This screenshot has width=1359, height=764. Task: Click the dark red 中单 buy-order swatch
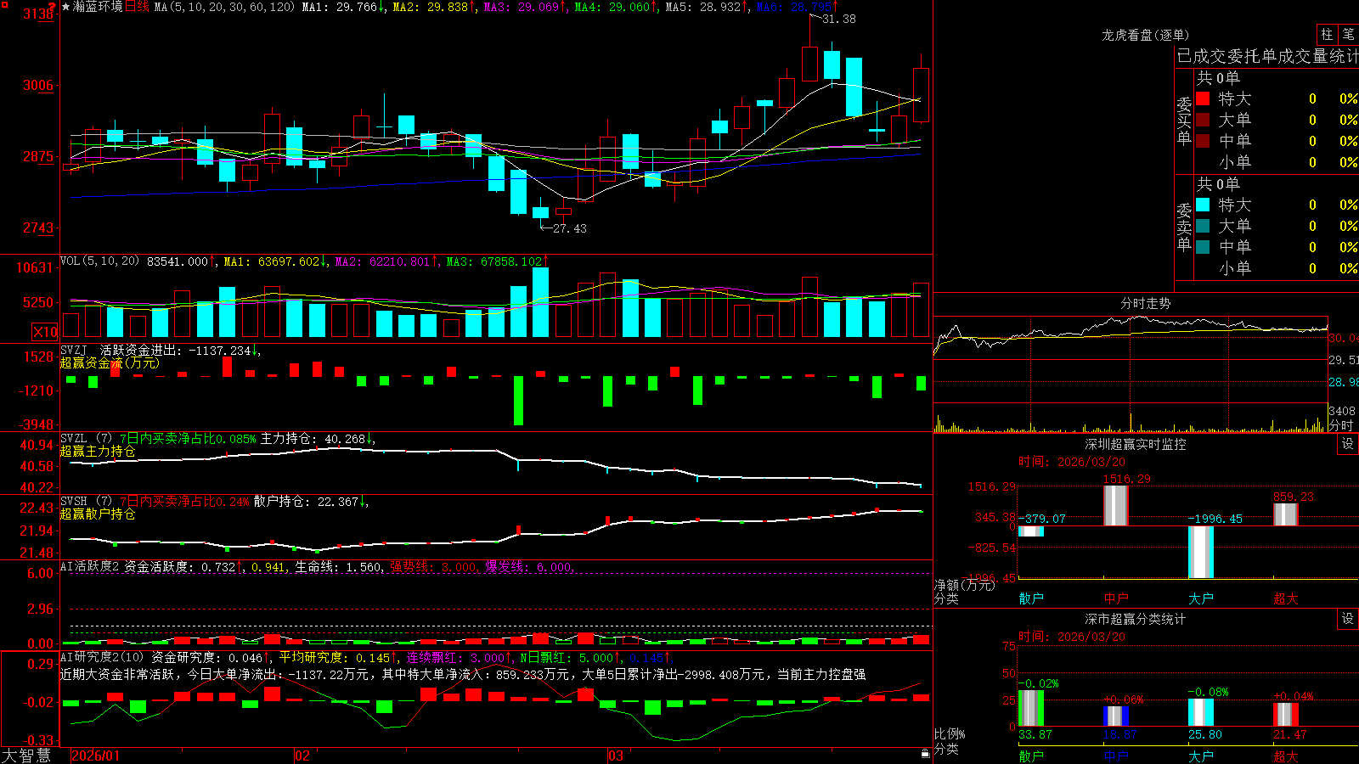[x=1203, y=141]
